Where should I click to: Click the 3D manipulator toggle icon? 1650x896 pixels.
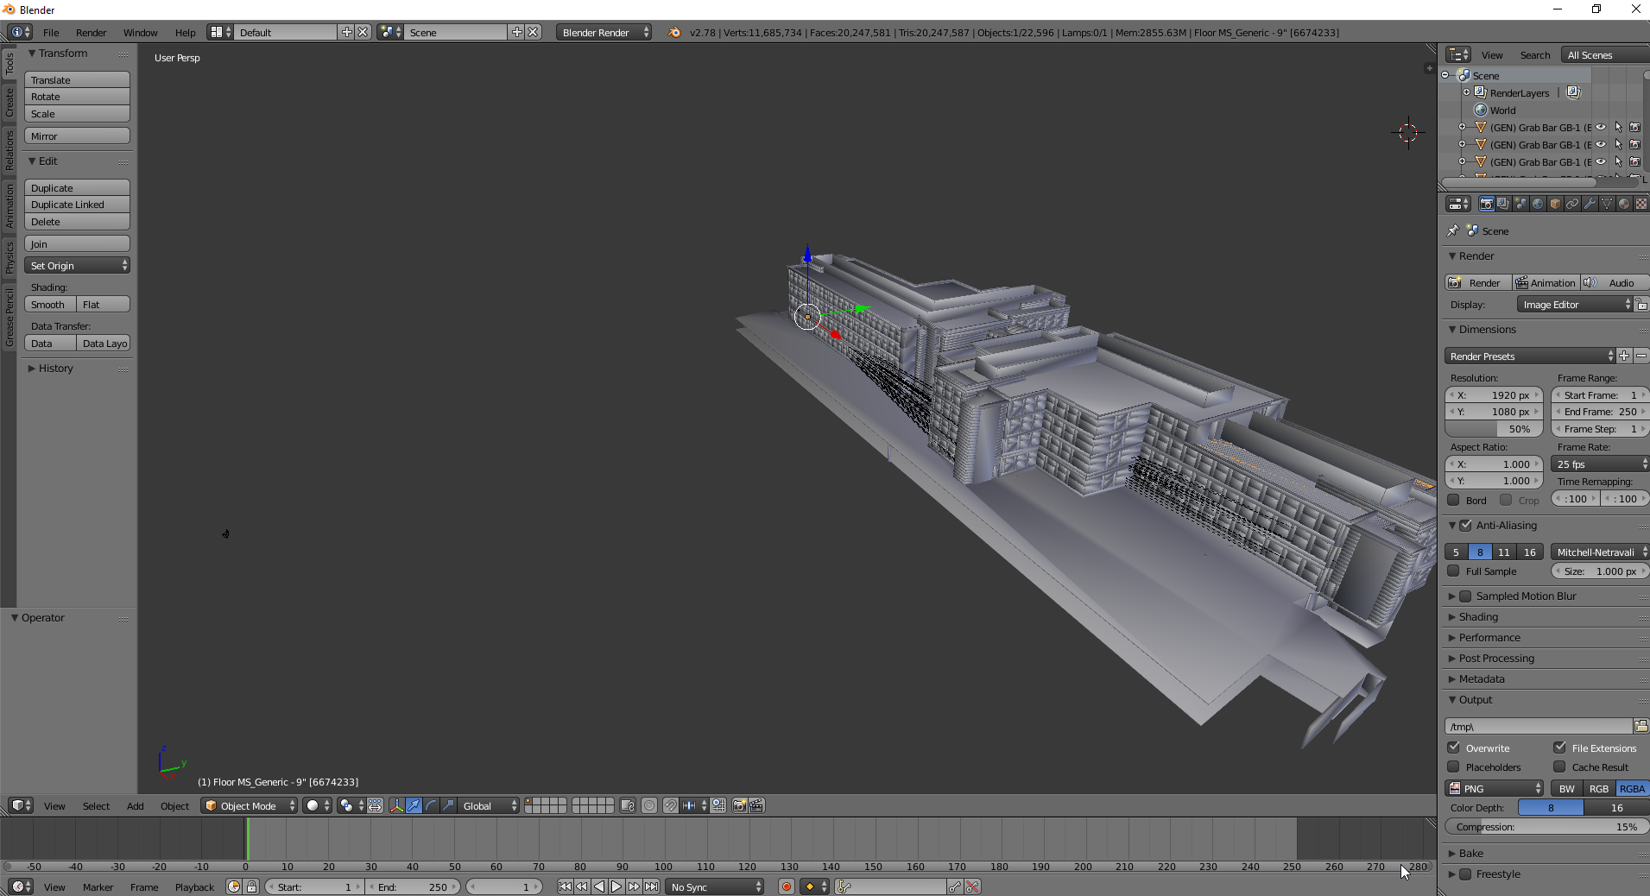point(396,805)
